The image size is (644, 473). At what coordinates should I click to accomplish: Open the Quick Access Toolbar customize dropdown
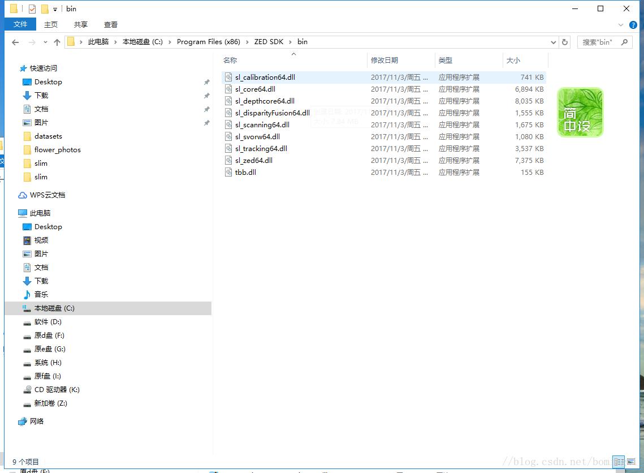[x=55, y=10]
